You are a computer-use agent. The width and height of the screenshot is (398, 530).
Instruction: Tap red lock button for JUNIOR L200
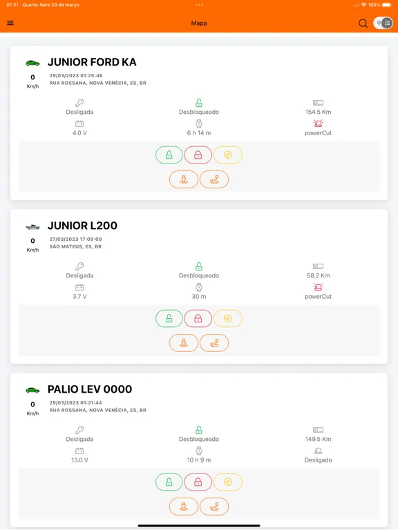click(198, 319)
